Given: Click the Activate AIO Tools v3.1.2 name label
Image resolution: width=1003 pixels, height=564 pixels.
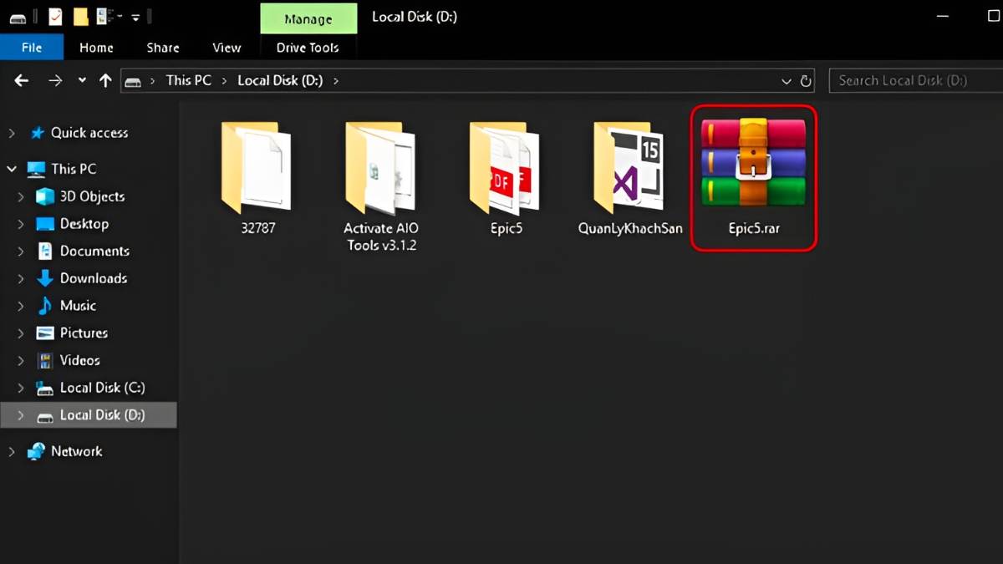Looking at the screenshot, I should click(x=381, y=236).
